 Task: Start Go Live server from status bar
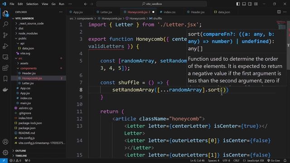point(274,161)
